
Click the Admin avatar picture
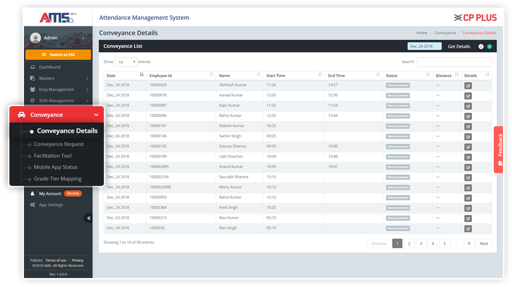coord(35,38)
